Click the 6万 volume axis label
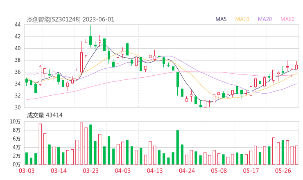 coord(17,139)
